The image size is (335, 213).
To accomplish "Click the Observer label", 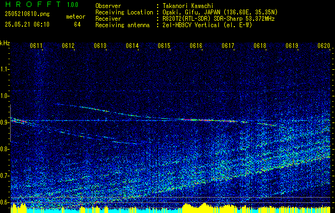I will 108,6.
